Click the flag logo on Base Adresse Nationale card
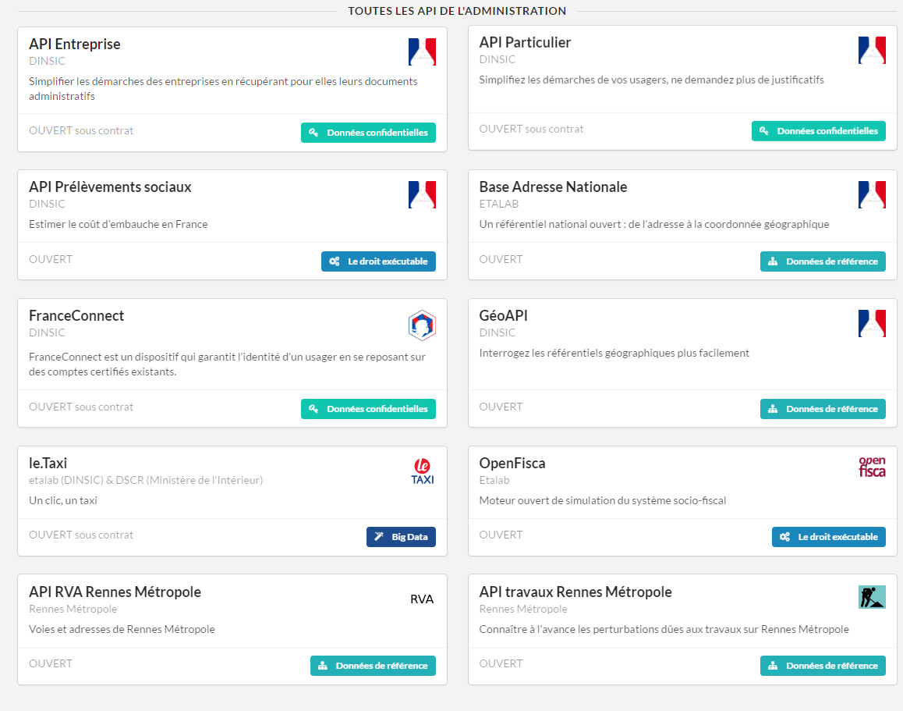 click(x=872, y=195)
